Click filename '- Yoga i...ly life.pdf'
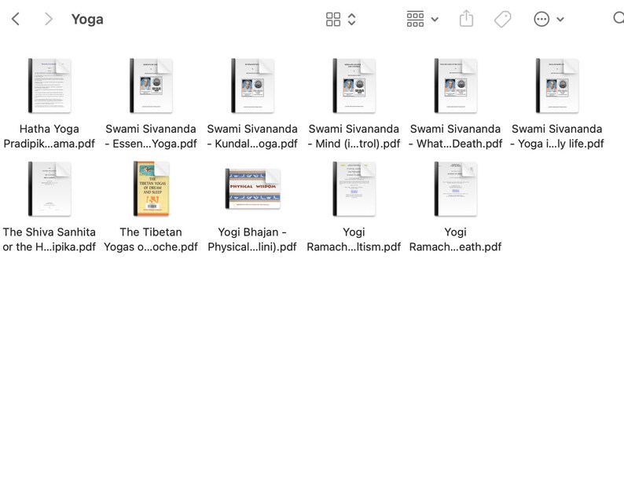The width and height of the screenshot is (624, 493). point(556,144)
